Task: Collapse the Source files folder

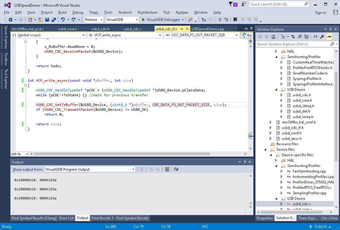Action: 265,149
